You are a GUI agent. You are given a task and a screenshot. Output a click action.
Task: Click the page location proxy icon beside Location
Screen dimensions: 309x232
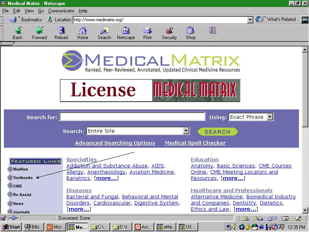point(50,20)
